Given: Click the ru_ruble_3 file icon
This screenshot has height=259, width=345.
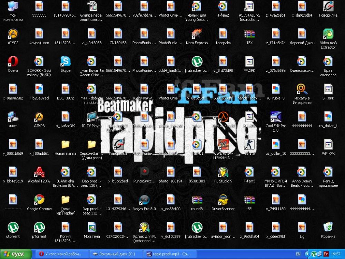Looking at the screenshot, I should 276,89.
